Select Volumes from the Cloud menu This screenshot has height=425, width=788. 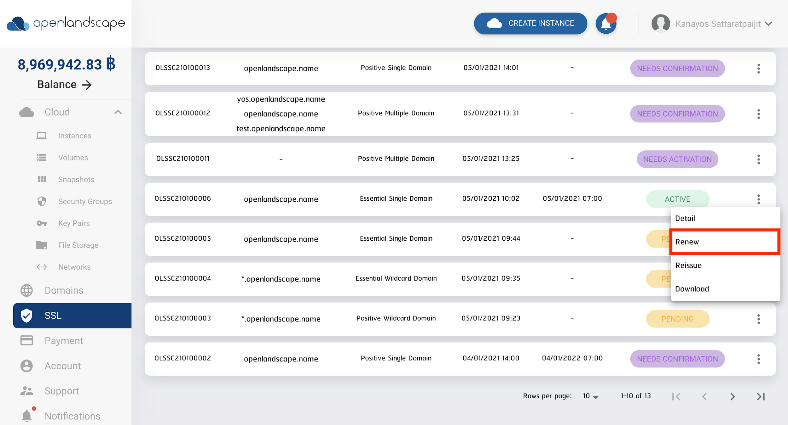click(73, 158)
